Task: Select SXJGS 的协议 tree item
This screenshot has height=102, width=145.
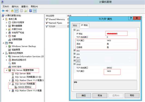Action: tap(25, 87)
